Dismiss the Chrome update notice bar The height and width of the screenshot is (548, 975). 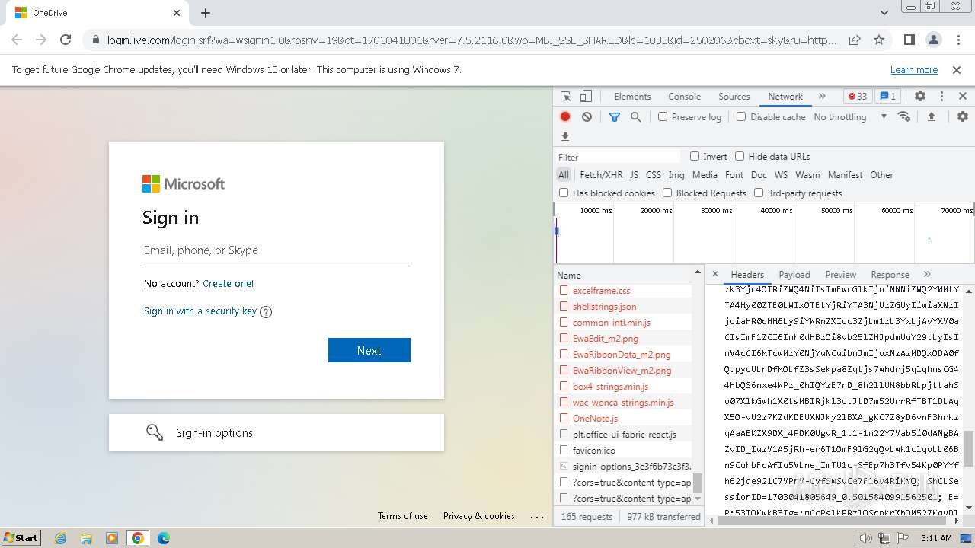(x=957, y=69)
